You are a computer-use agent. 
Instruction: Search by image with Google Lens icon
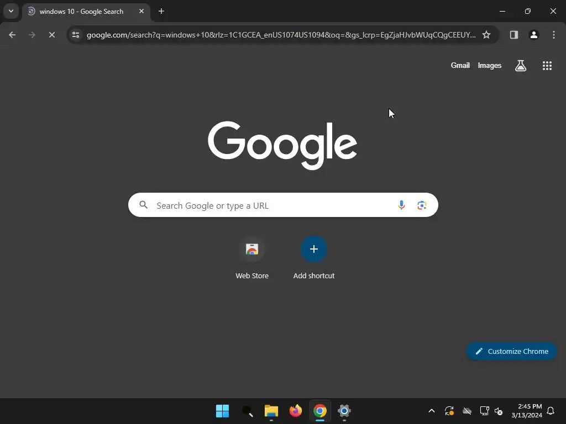(422, 205)
